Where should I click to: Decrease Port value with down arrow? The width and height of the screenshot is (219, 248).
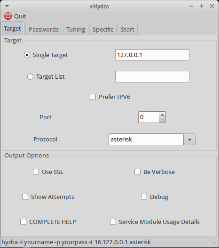point(163,120)
